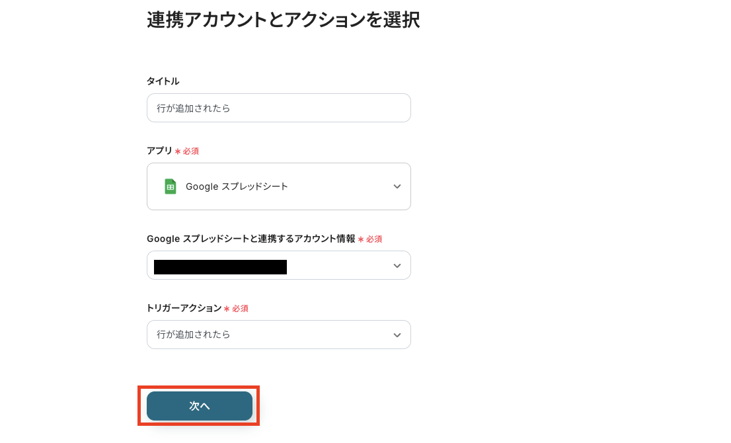The height and width of the screenshot is (443, 731).
Task: Click the Google スプレッドシートと連携するアカウント情報 label
Action: point(250,239)
